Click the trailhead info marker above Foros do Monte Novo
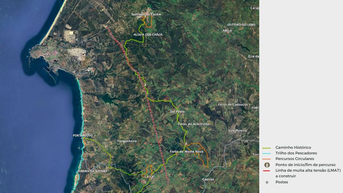343x193 pixels. pyautogui.click(x=186, y=144)
